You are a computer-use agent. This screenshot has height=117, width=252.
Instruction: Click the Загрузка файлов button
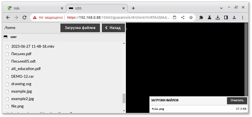pos(80,28)
